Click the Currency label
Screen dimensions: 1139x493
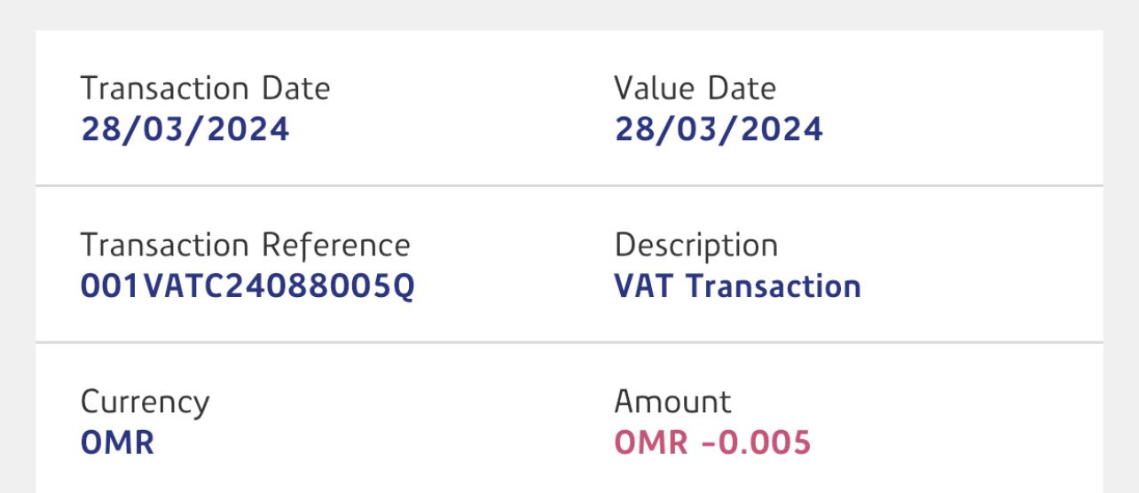[145, 402]
